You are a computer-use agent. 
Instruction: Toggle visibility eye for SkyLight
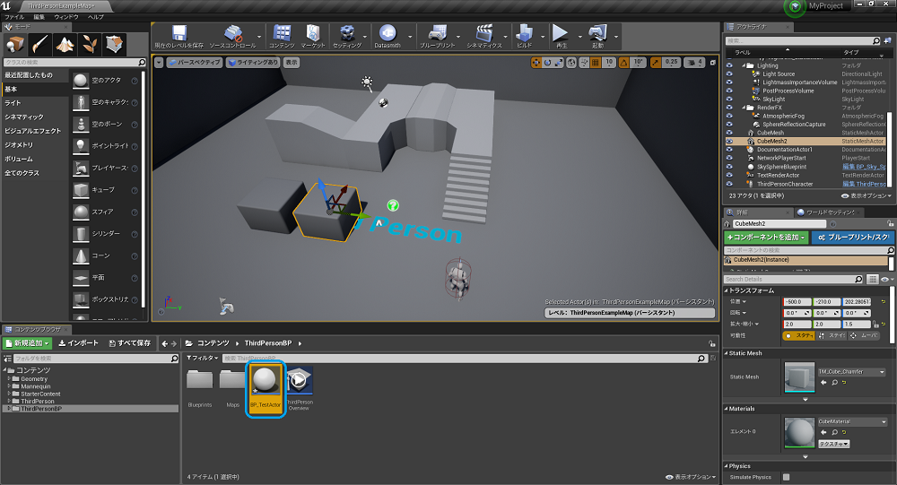(x=729, y=99)
